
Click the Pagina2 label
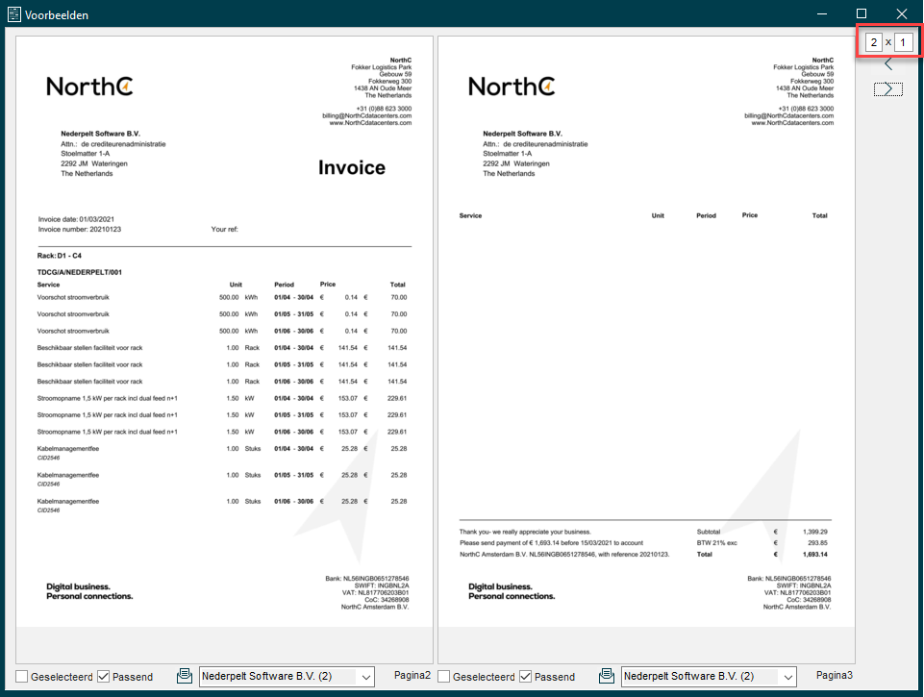(412, 675)
